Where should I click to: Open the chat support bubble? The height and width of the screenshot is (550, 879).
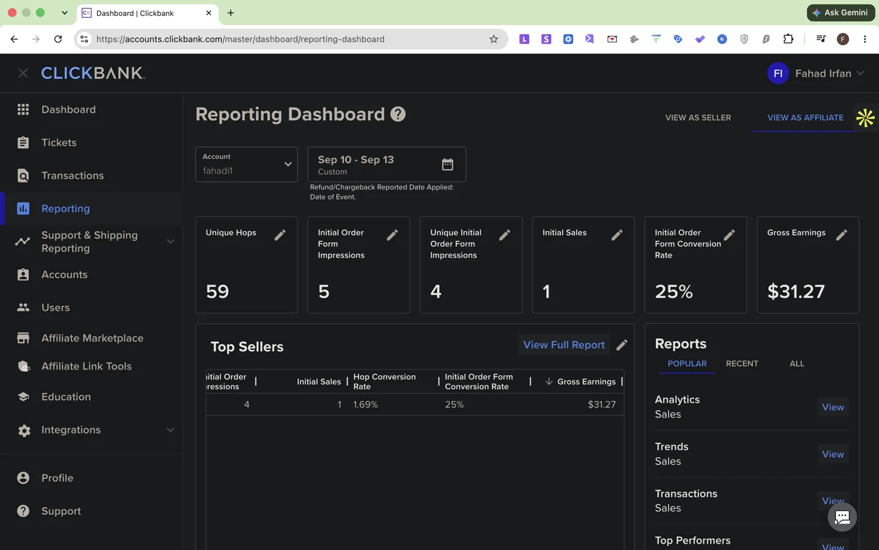click(842, 517)
